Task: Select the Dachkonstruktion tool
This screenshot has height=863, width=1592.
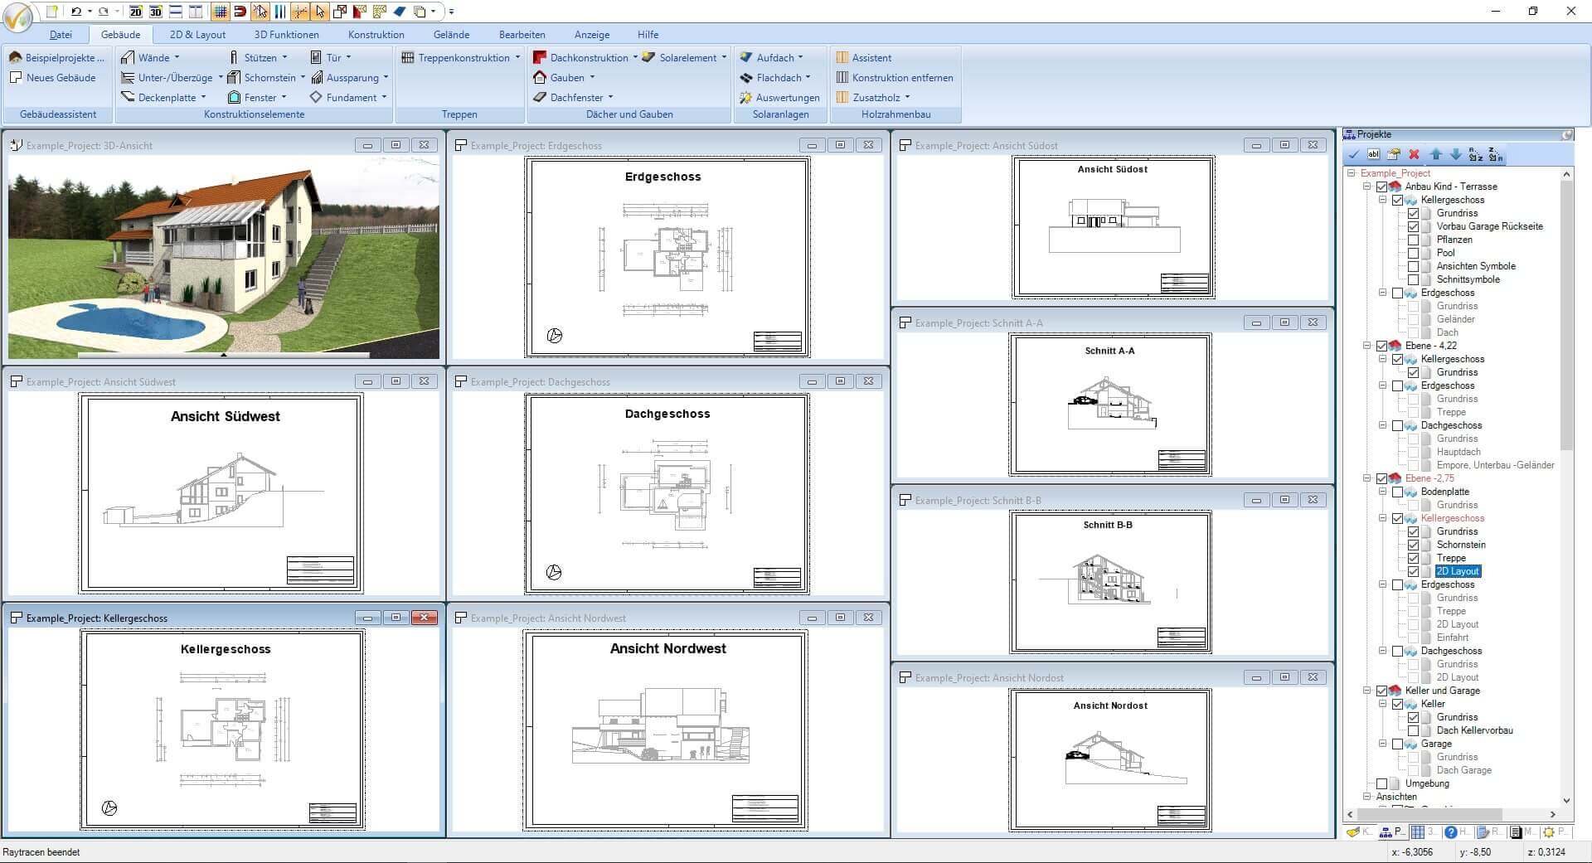Action: [x=590, y=57]
